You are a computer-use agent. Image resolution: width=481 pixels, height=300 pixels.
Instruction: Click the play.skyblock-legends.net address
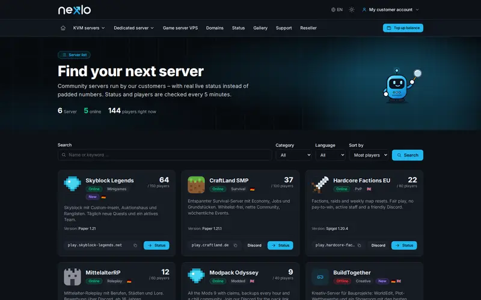click(95, 245)
